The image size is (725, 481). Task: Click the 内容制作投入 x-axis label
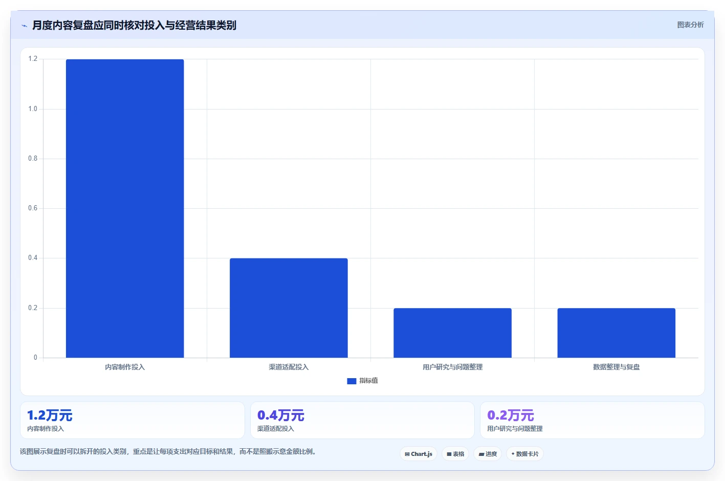coord(125,367)
